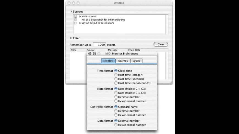This screenshot has height=134, width=239.
Task: Click the Untitled window resize grip
Action: tap(171, 82)
